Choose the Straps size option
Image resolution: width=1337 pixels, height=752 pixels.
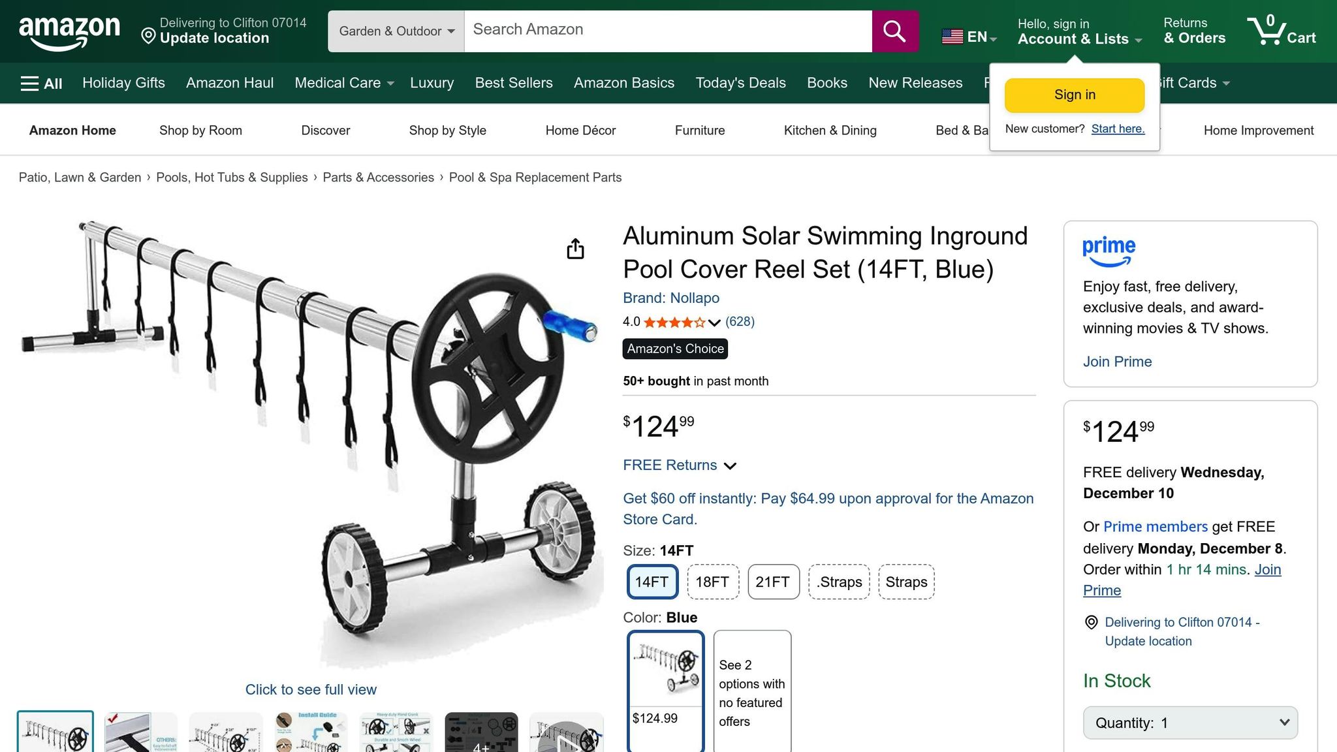pyautogui.click(x=906, y=582)
